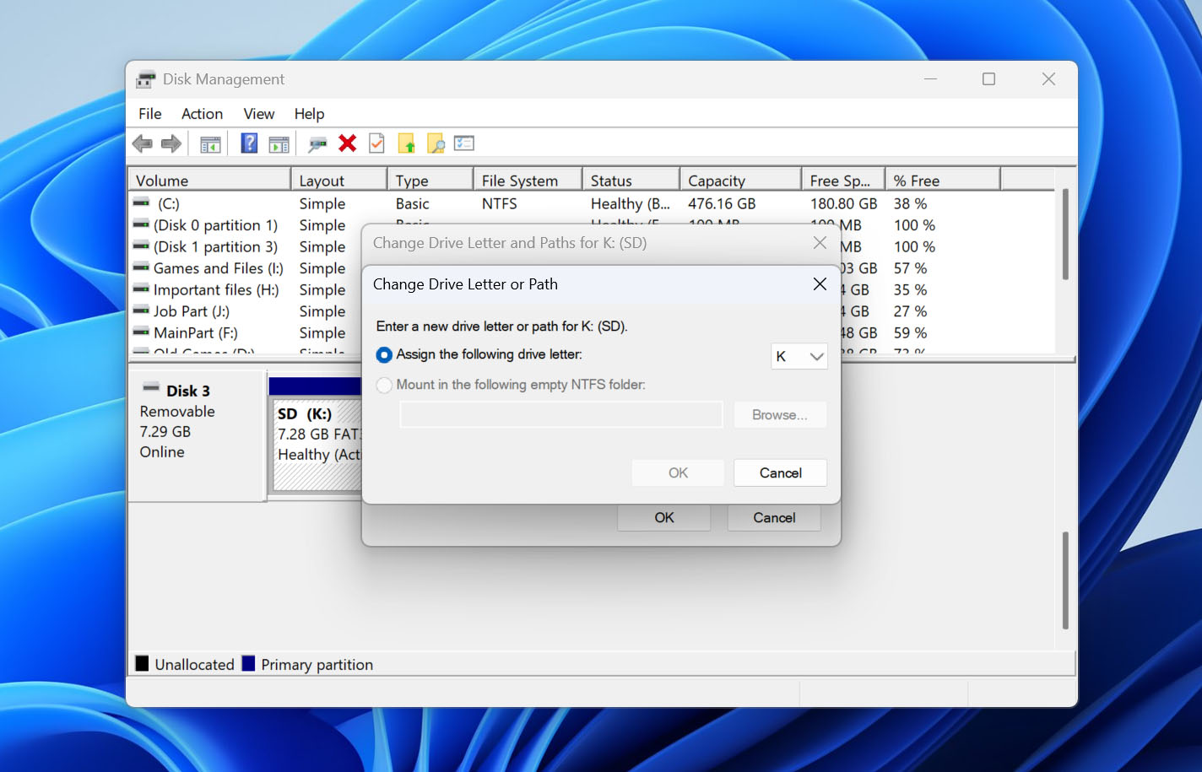Click Cancel in the Change Drive Letter and Paths dialog

774,517
